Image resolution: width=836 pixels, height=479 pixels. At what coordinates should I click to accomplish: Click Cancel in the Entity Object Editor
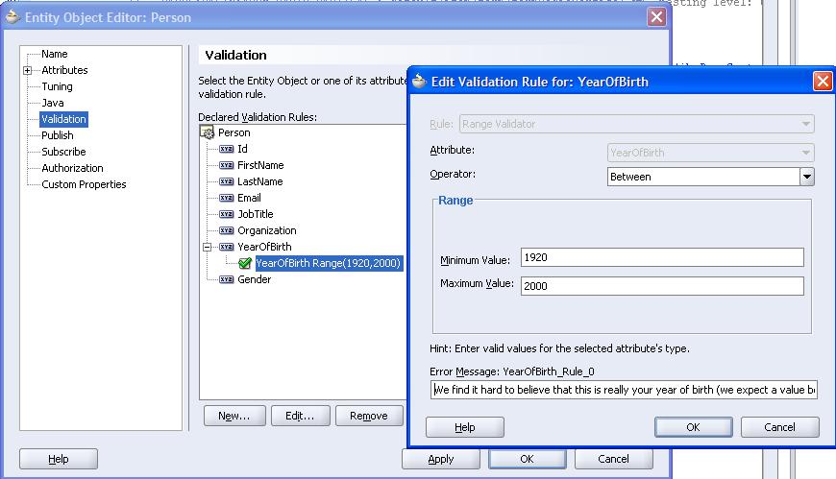pyautogui.click(x=613, y=459)
